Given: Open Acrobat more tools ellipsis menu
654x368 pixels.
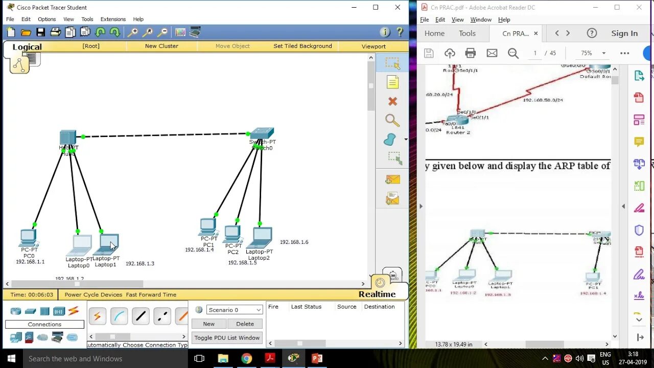Looking at the screenshot, I should click(624, 53).
